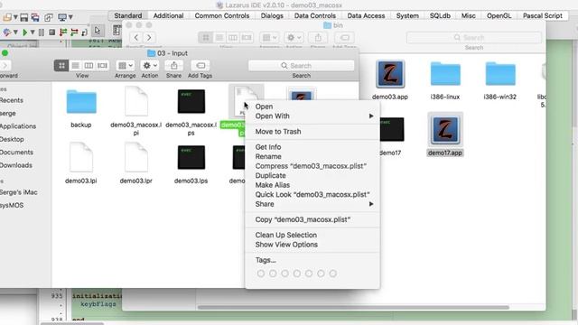Image resolution: width=578 pixels, height=325 pixels.
Task: Select the component palette selection pointer tool
Action: pyautogui.click(x=98, y=31)
